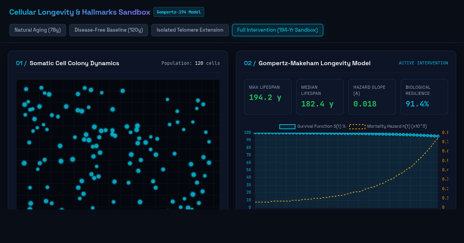Click Somatic Cell Colony Dynamics heading
The height and width of the screenshot is (243, 464).
click(74, 63)
